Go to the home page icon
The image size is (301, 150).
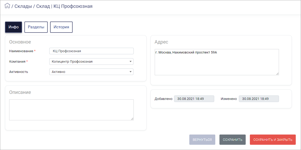tap(7, 6)
